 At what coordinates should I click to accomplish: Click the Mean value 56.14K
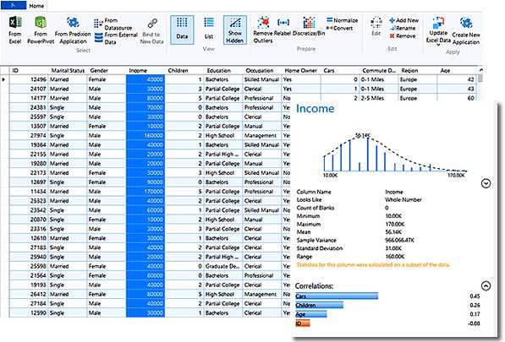(393, 231)
